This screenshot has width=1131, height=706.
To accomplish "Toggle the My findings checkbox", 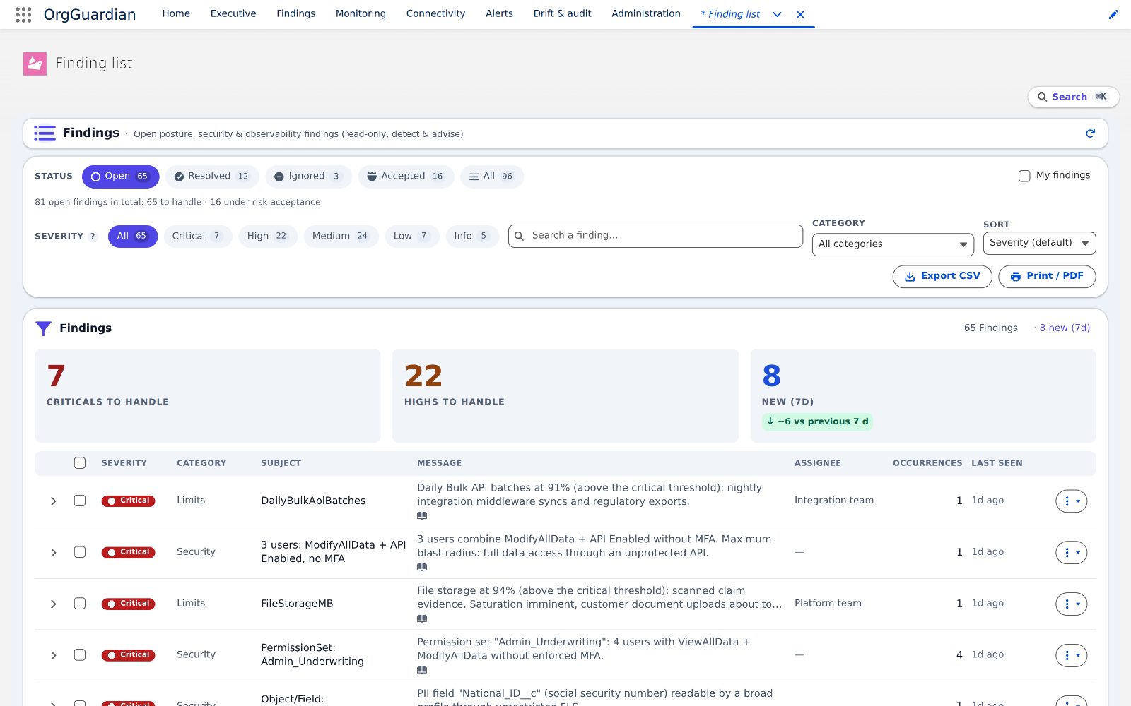I will 1024,176.
